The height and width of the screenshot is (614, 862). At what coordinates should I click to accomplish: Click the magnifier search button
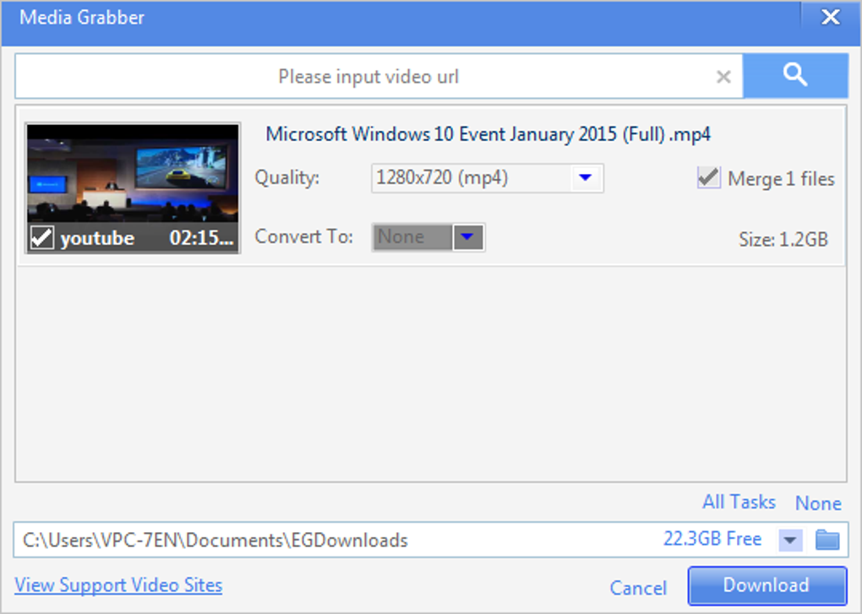tap(795, 76)
